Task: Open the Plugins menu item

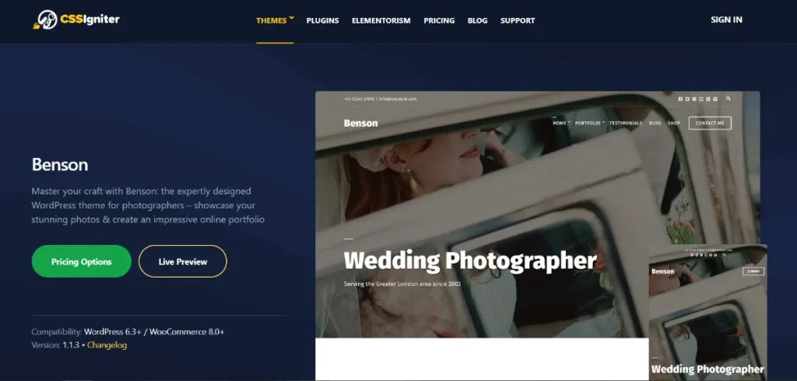Action: click(x=322, y=20)
